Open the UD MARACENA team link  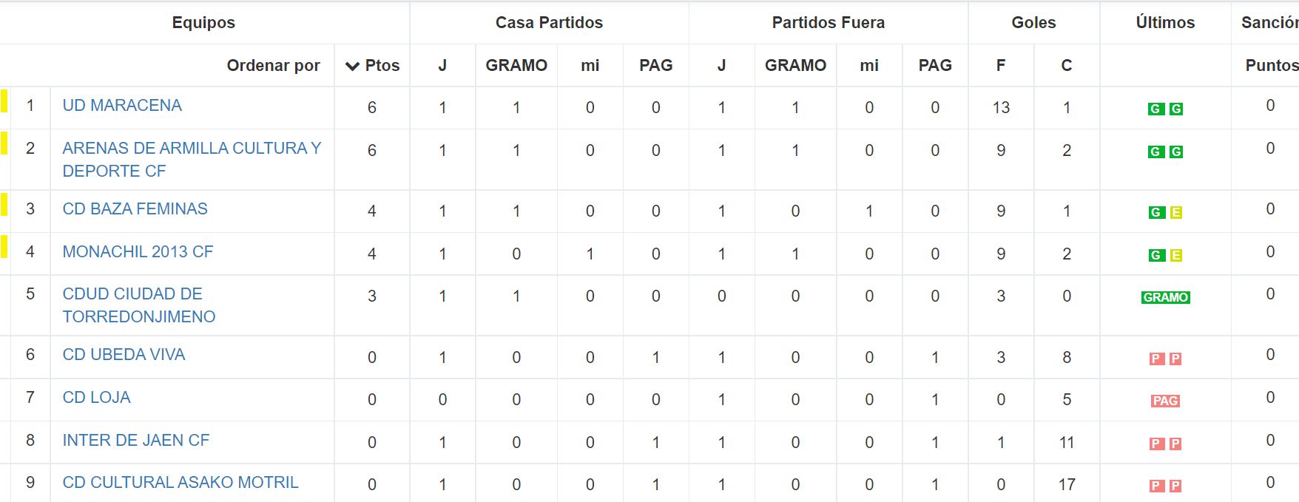[x=122, y=105]
